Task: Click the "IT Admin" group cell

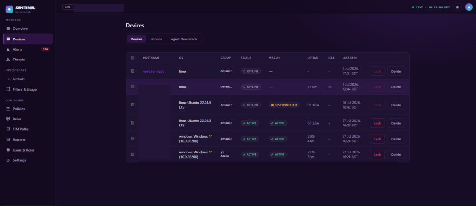Action: [x=225, y=154]
